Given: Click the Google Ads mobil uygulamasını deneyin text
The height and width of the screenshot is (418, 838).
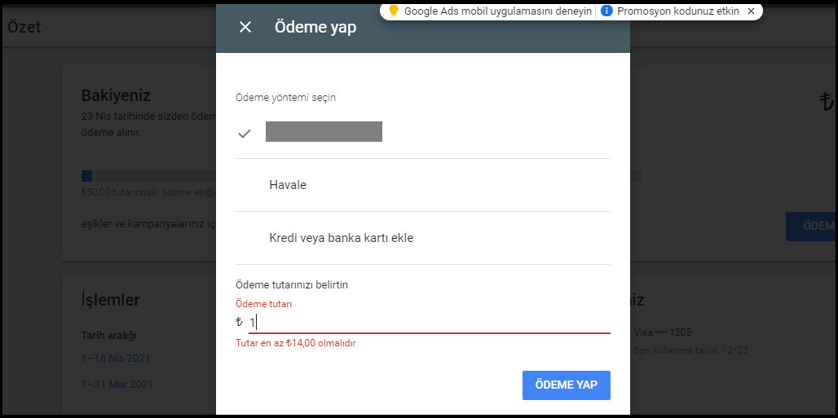Looking at the screenshot, I should (497, 11).
